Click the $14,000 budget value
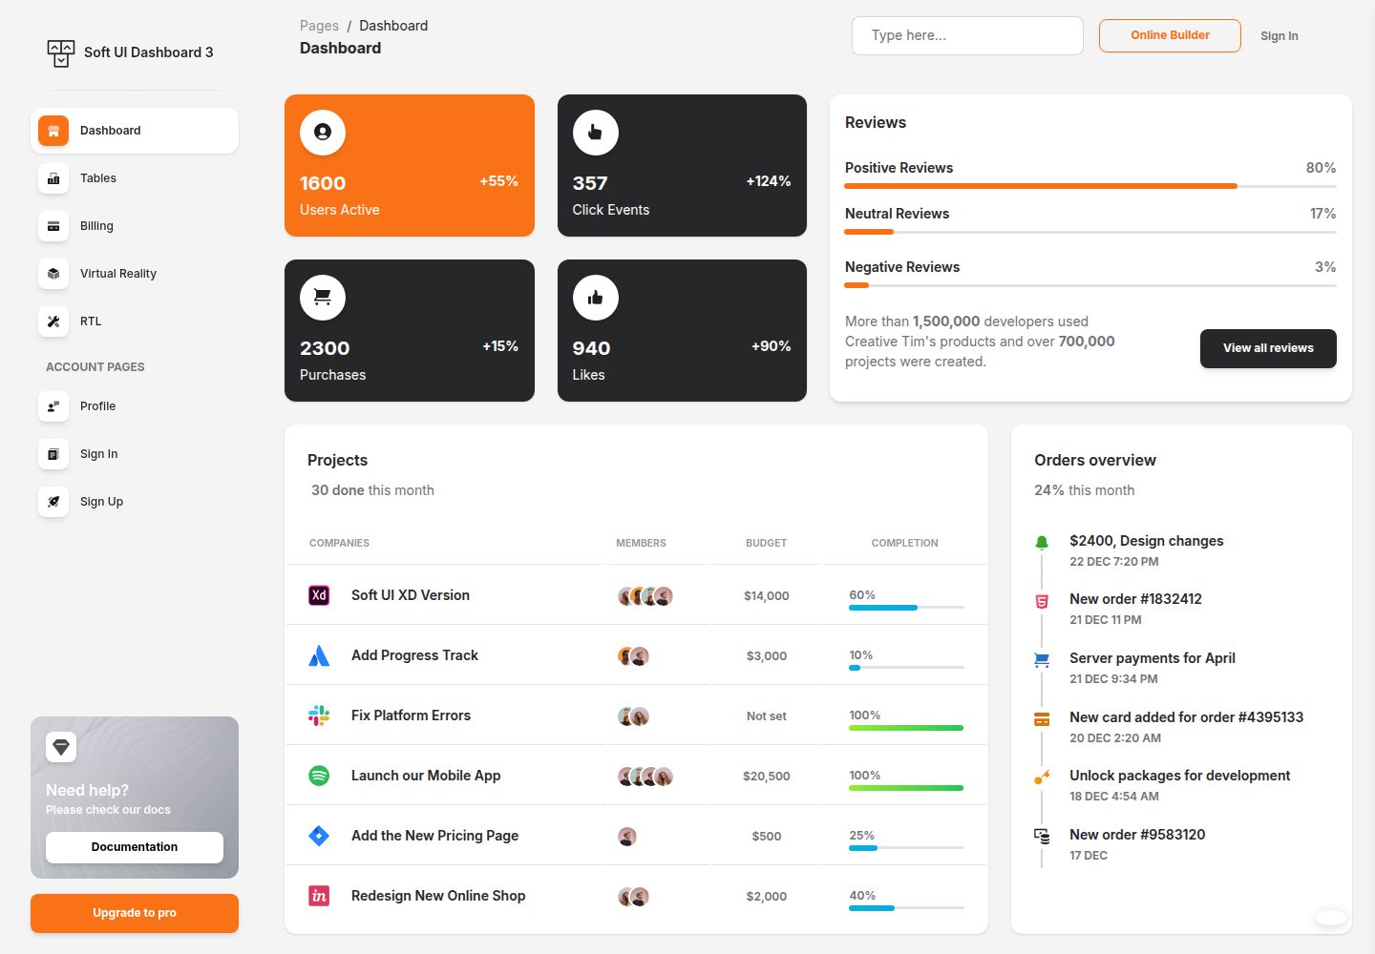The width and height of the screenshot is (1375, 954). coord(767,596)
